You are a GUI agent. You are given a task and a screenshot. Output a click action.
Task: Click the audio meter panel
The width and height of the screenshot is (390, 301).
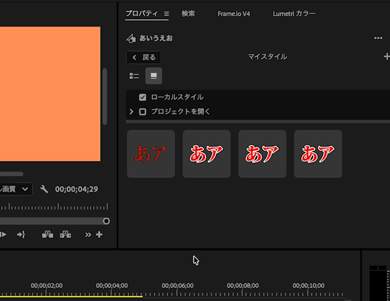(378, 283)
